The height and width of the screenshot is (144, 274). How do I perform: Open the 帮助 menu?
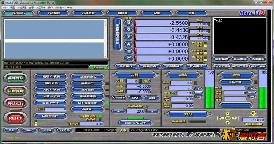70,8
